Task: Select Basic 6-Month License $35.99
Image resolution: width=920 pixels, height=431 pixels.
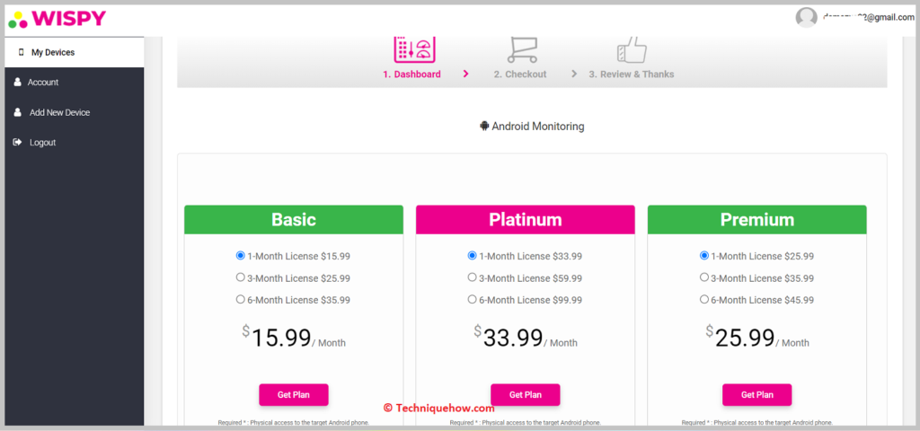Action: [240, 299]
